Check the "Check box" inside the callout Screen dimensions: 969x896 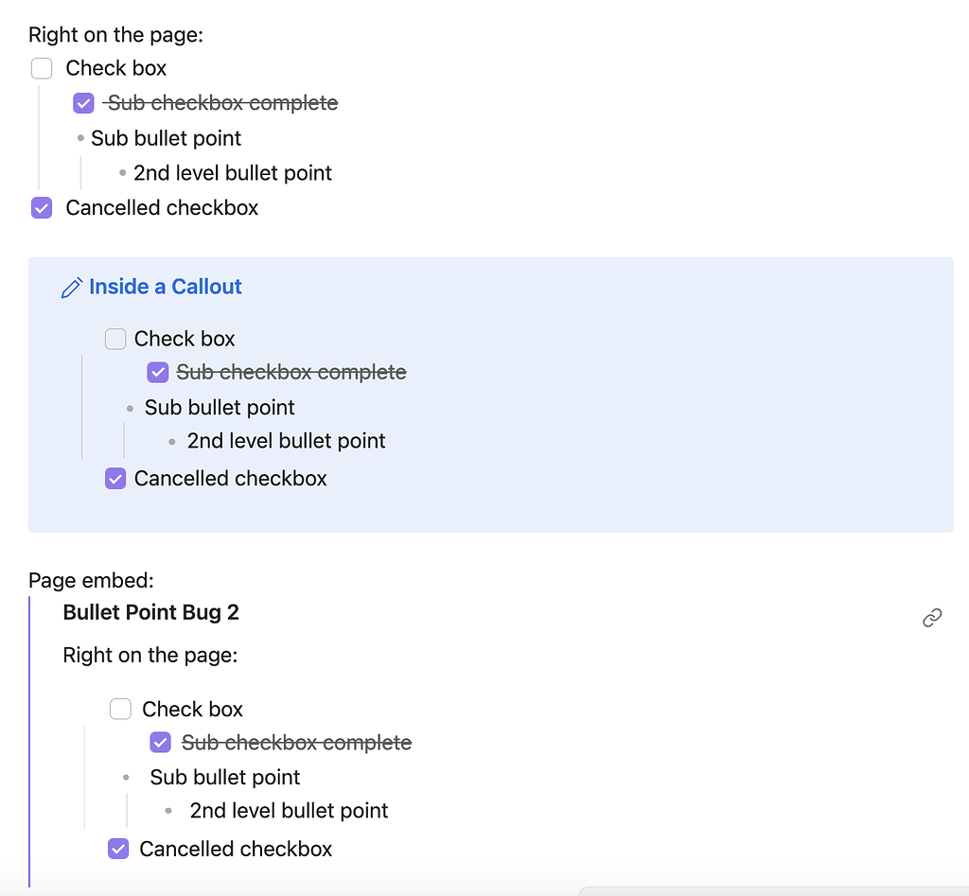pos(115,339)
